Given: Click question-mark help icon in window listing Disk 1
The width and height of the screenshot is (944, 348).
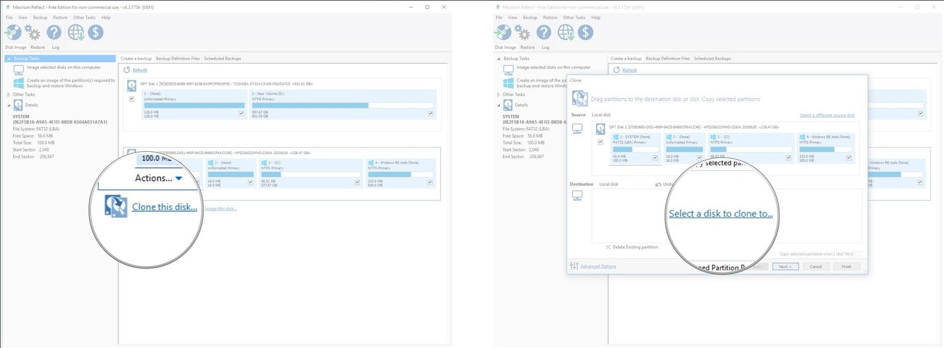Looking at the screenshot, I should [x=54, y=32].
